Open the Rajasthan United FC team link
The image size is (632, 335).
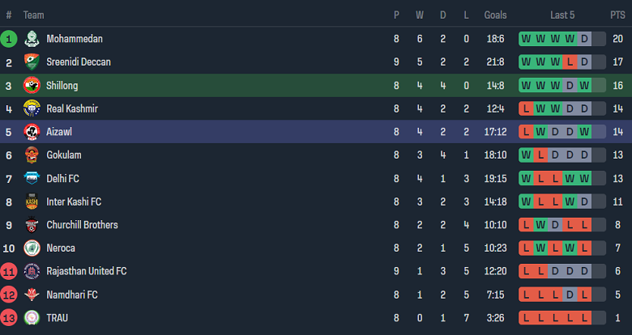pos(86,271)
